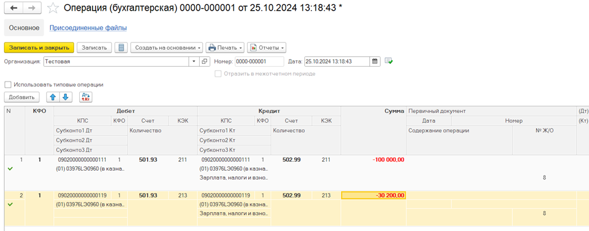The width and height of the screenshot is (589, 231).
Task: Click the Кредит column header
Action: (x=269, y=111)
